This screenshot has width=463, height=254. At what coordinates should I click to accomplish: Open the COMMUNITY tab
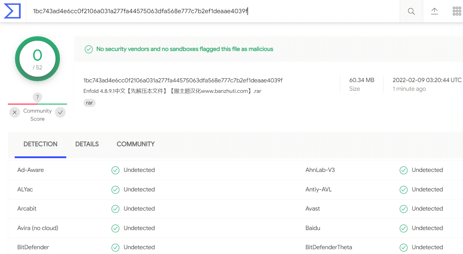click(136, 144)
